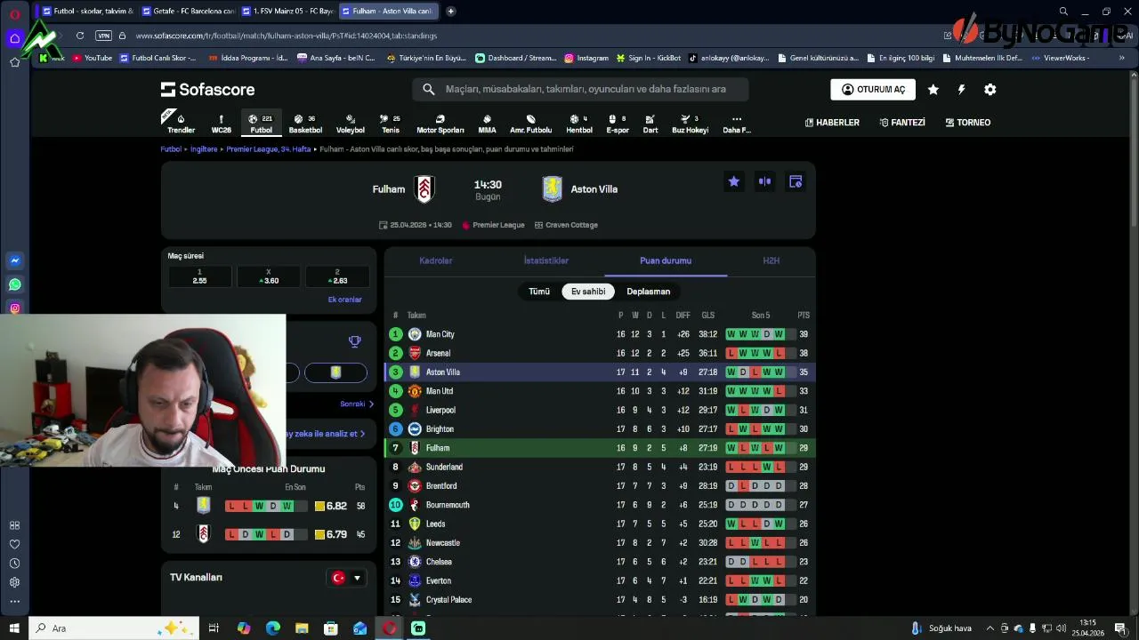The image size is (1139, 640).
Task: Click the Fulham club crest in match header
Action: point(424,188)
